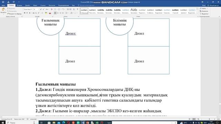Toggle strikethrough formatting
The height and width of the screenshot is (124, 221).
point(33,13)
